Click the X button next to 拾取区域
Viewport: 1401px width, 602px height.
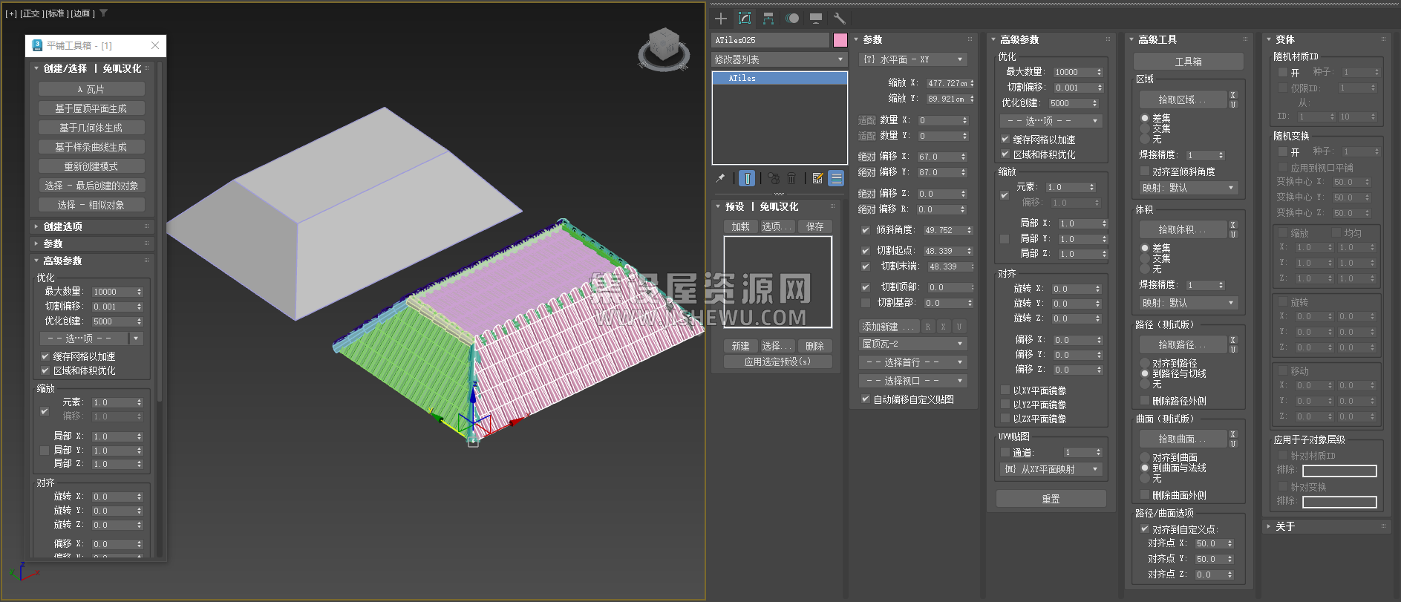click(x=1233, y=95)
